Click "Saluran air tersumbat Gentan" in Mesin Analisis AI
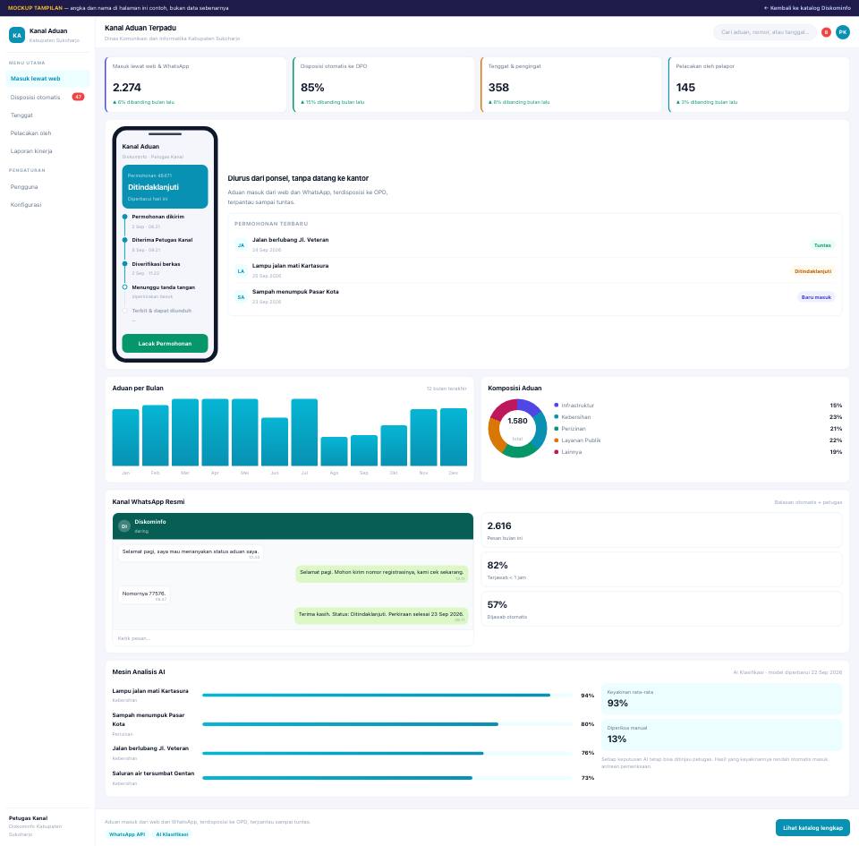The height and width of the screenshot is (846, 859). tap(153, 773)
